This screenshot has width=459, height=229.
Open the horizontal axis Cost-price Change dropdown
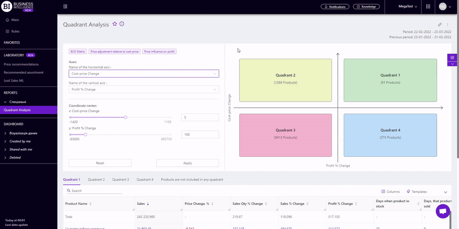click(143, 73)
